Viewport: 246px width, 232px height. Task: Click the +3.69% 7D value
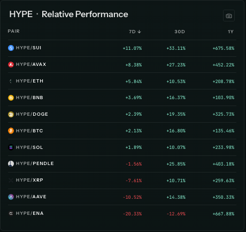click(x=134, y=98)
